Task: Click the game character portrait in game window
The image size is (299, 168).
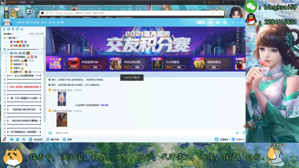Action: [236, 12]
